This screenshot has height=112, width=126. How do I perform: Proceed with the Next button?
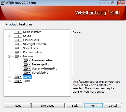(x=94, y=106)
